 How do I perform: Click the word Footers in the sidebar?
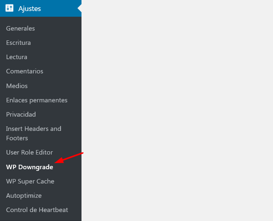click(x=17, y=138)
